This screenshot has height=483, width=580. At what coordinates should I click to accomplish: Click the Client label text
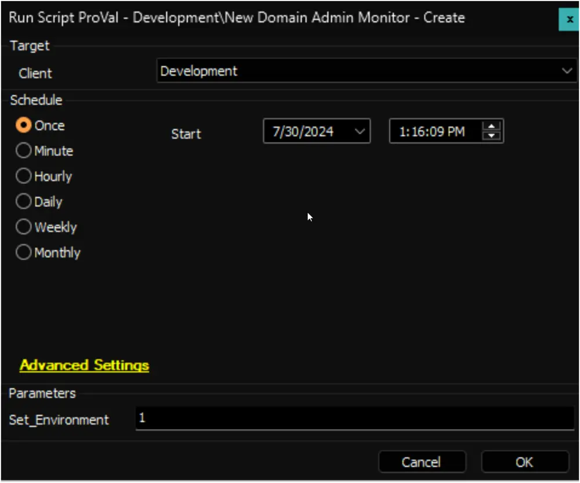(x=35, y=73)
